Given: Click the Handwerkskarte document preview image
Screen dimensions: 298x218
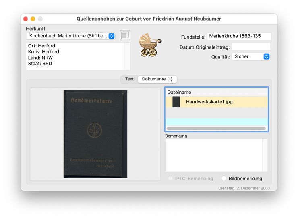Looking at the screenshot, I should [95, 134].
